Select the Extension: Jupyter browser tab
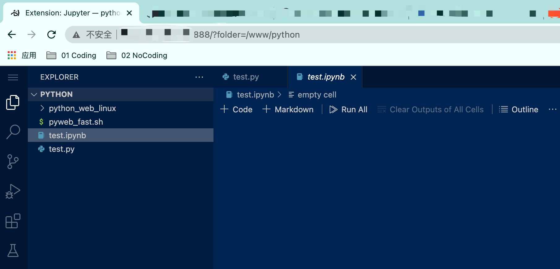 pos(71,13)
